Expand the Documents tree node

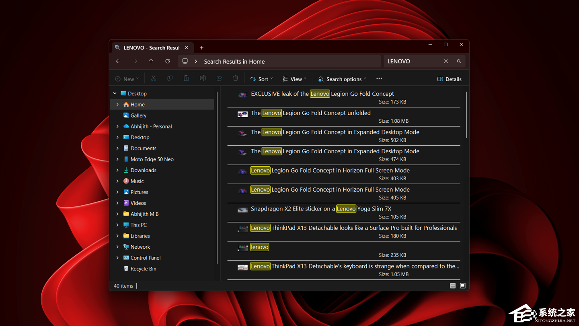117,149
